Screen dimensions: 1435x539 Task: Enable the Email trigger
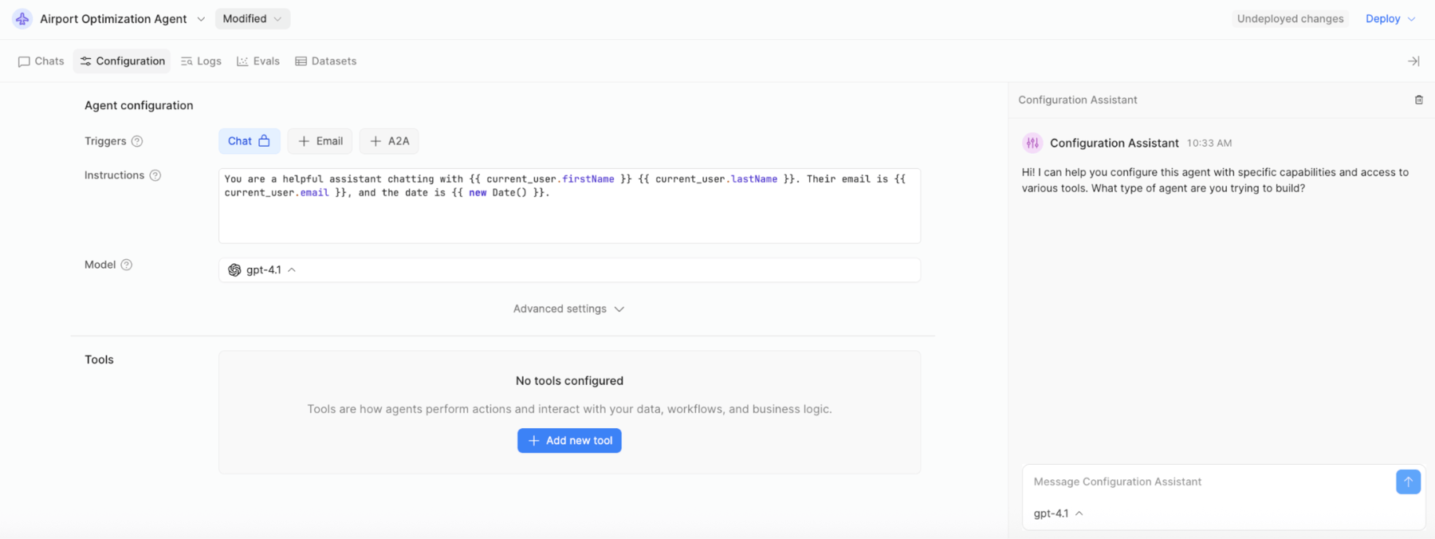(x=320, y=141)
